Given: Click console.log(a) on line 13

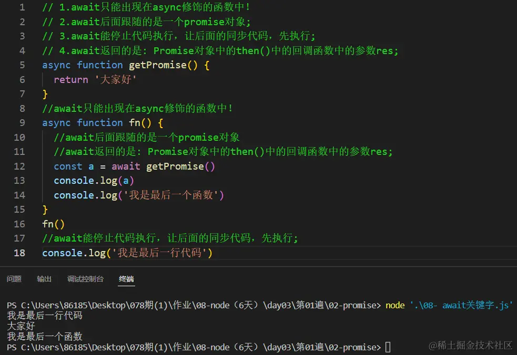Looking at the screenshot, I should coord(94,181).
